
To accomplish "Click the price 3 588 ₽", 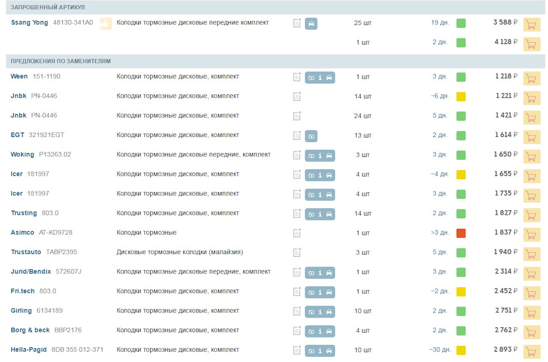I will coord(505,22).
